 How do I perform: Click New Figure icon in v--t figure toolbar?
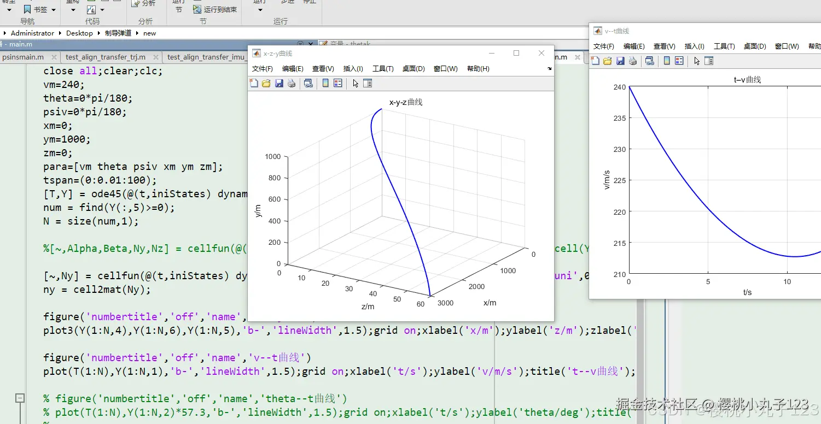[595, 61]
